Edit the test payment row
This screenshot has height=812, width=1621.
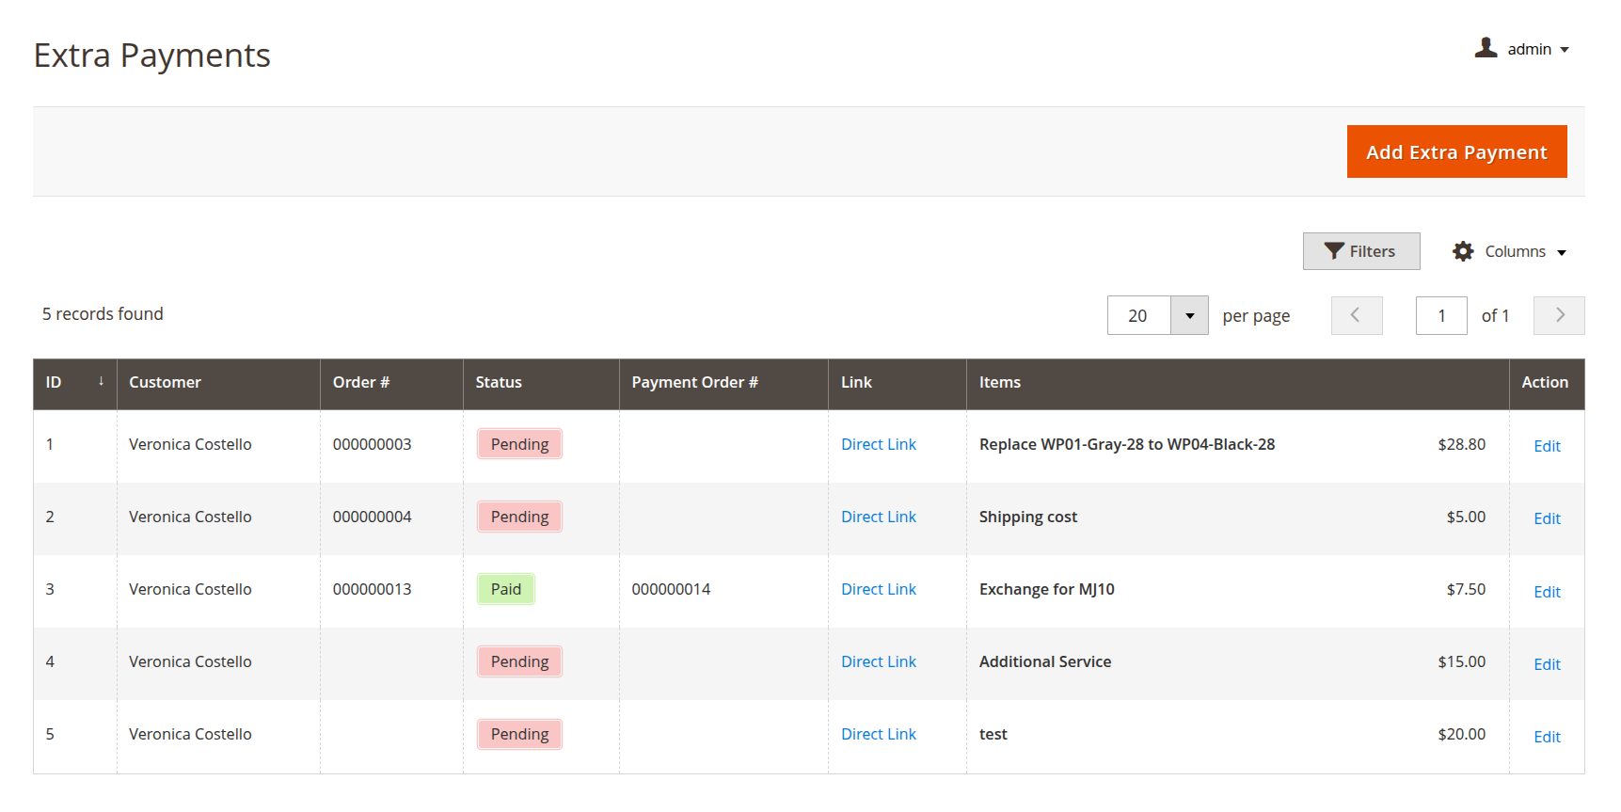[1546, 737]
